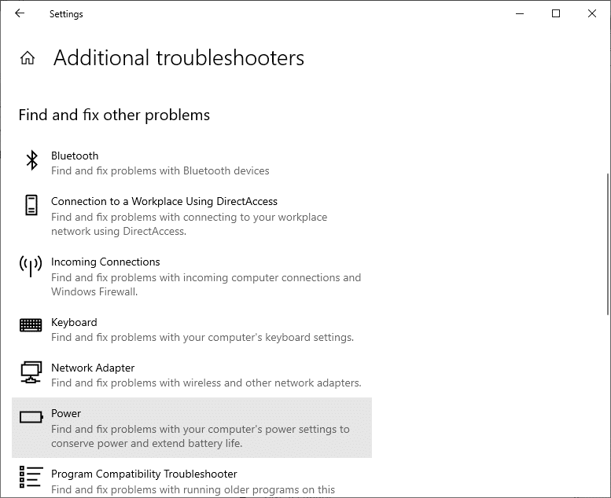Viewport: 611px width, 498px height.
Task: Click the Program Compatibility list icon
Action: (31, 478)
